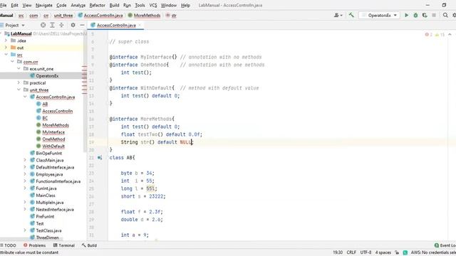
Task: Open the Tools menu
Action: click(x=140, y=5)
